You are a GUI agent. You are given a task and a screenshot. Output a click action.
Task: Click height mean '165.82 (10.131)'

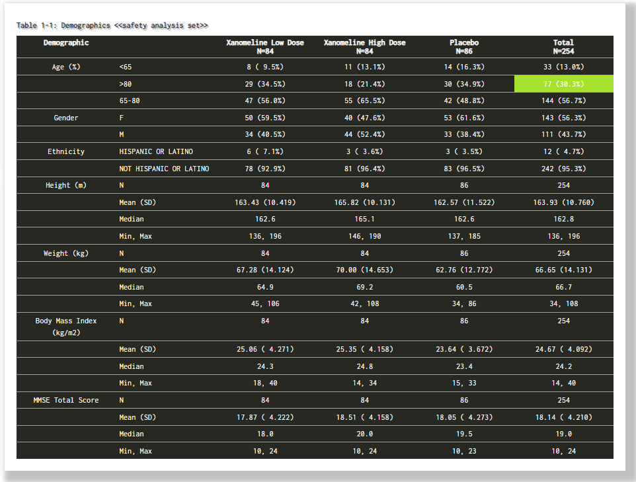364,202
